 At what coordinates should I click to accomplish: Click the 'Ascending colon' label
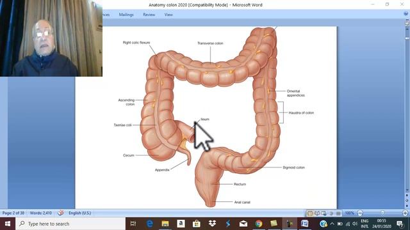click(127, 102)
